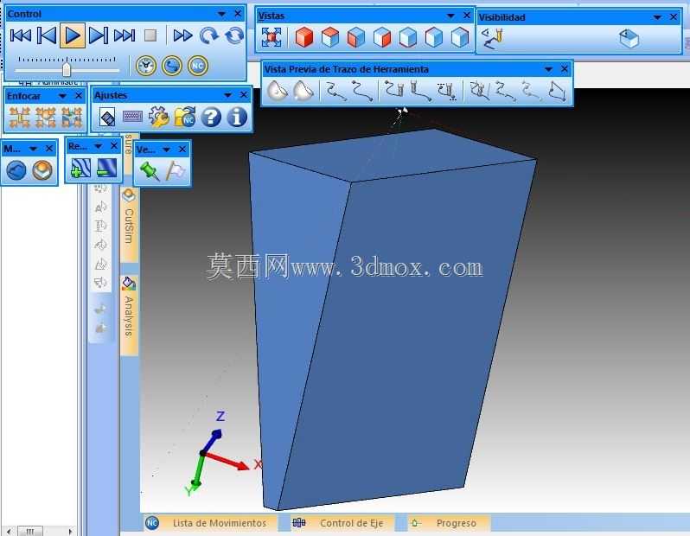
Task: Click the tool icon with dashed lines in Vista Previa
Action: click(447, 91)
